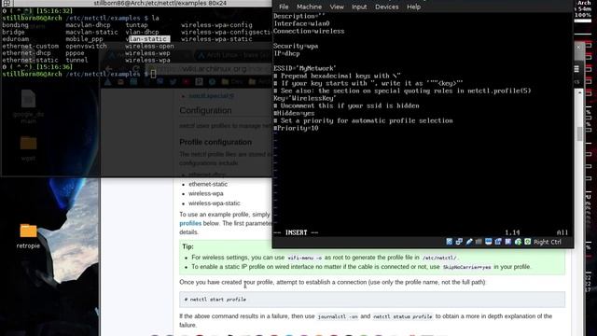Open the Help menu in VirtualBox
The width and height of the screenshot is (597, 336).
click(413, 7)
